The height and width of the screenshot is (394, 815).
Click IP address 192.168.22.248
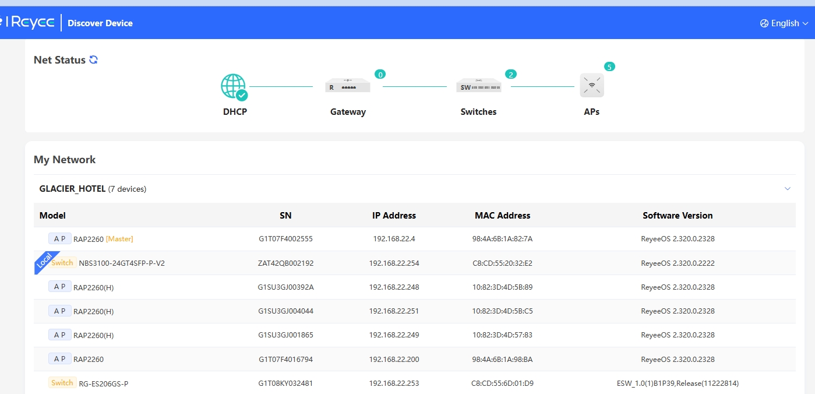coord(394,287)
